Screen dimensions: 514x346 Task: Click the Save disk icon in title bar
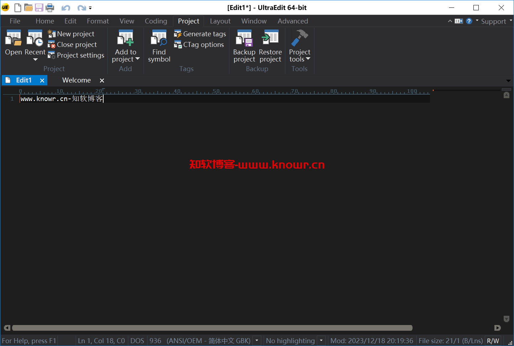[x=39, y=7]
